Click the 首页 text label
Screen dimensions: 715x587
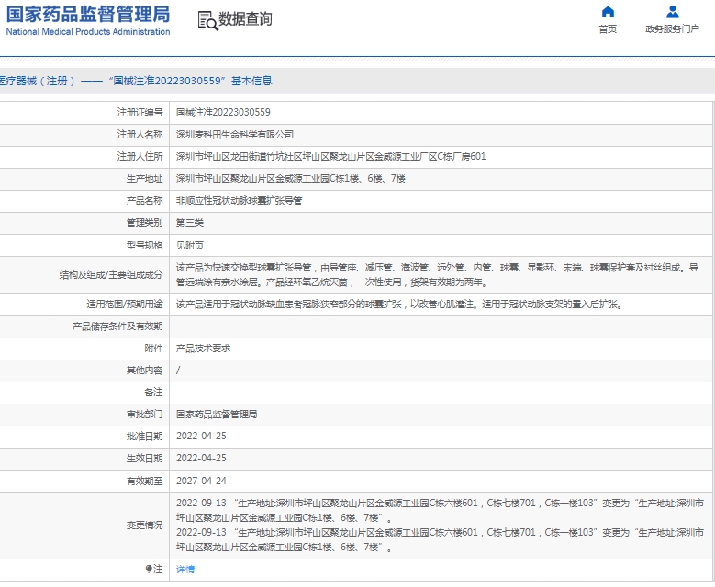point(608,29)
